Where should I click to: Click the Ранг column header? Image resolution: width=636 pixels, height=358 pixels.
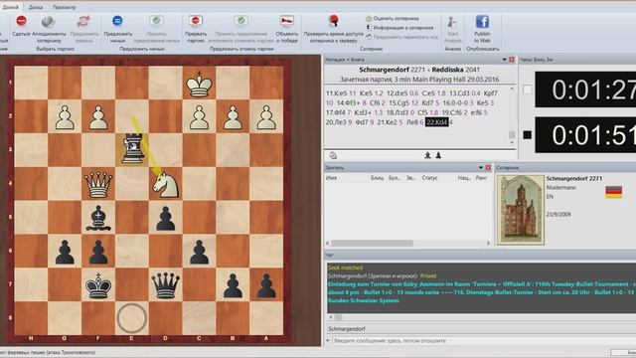481,178
